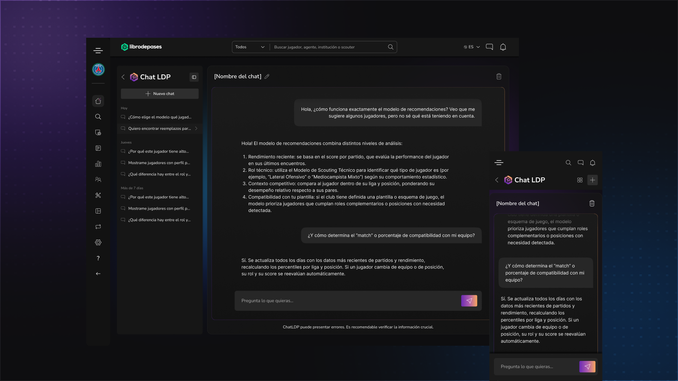
Task: Click the help question mark icon
Action: [98, 258]
